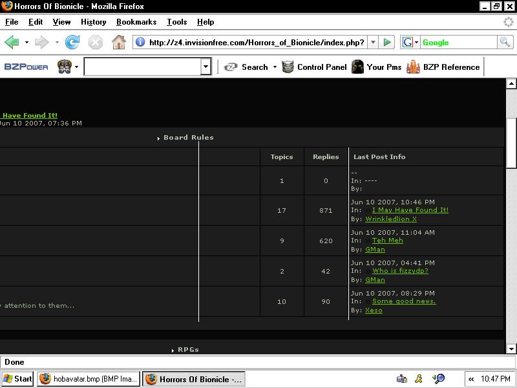Click the Forward arrow button
Screen dimensions: 517x388
coord(41,42)
